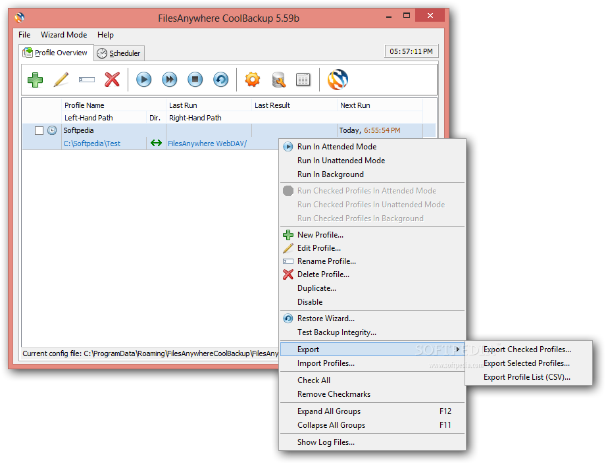
Task: Click the Current config file status text
Action: tap(150, 353)
